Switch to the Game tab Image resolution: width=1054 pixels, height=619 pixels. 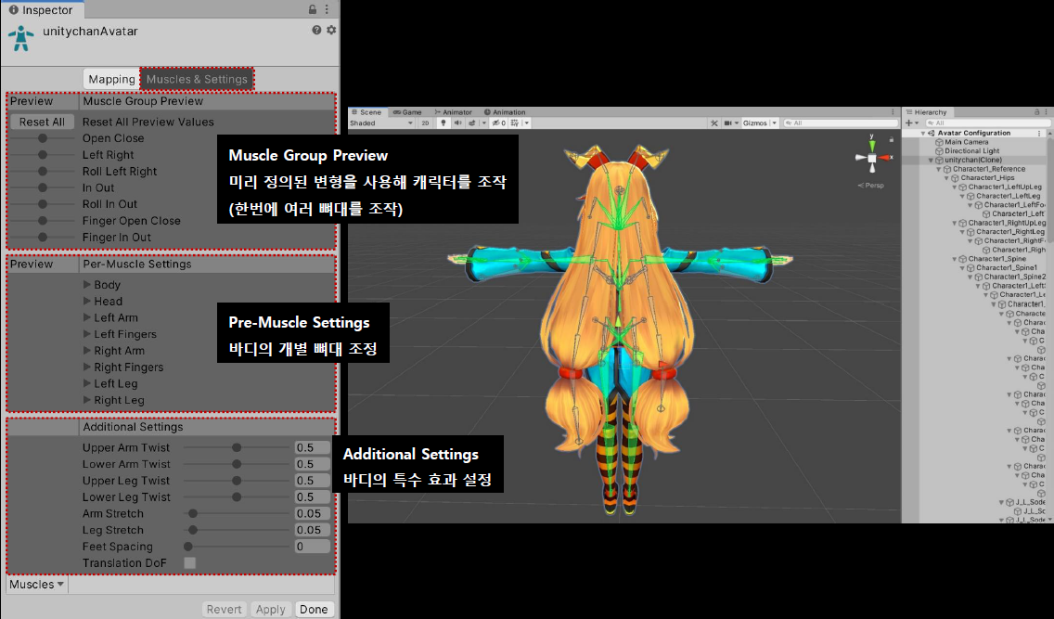407,112
